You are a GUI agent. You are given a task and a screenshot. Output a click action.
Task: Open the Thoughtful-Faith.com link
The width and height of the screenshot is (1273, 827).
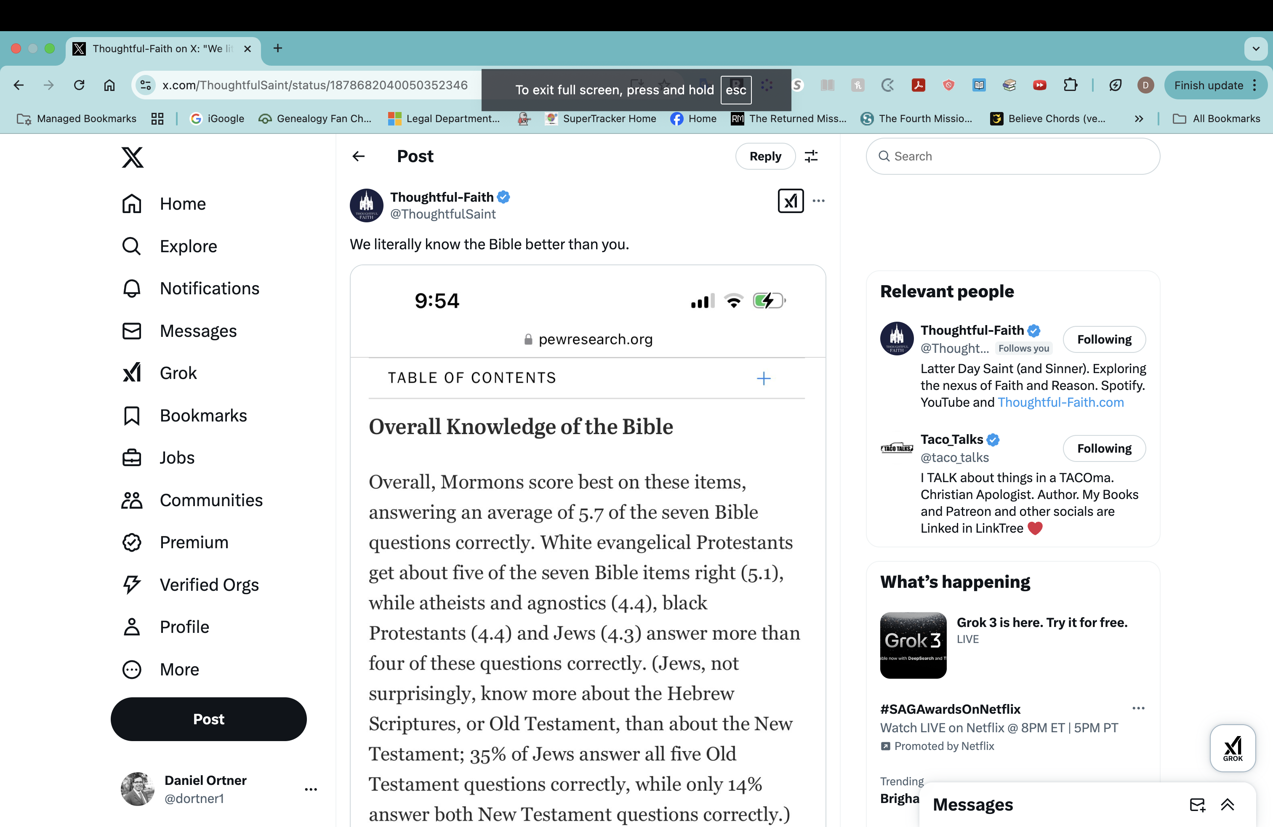(1060, 402)
